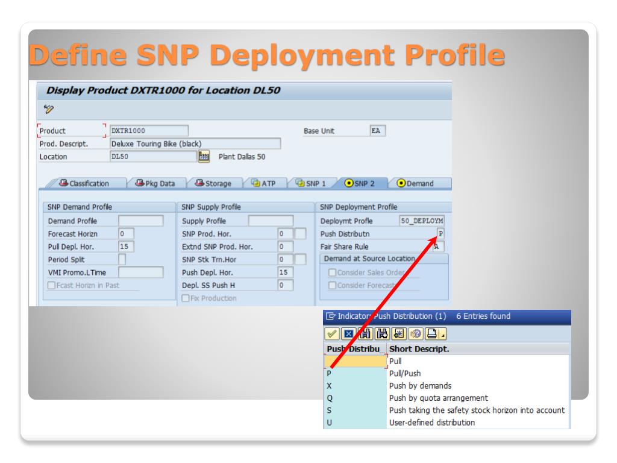Click the U code cell in list
This screenshot has width=617, height=463.
point(355,423)
